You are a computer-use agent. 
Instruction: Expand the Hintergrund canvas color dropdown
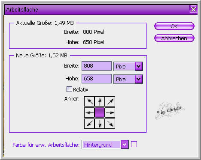pyautogui.click(x=105, y=145)
